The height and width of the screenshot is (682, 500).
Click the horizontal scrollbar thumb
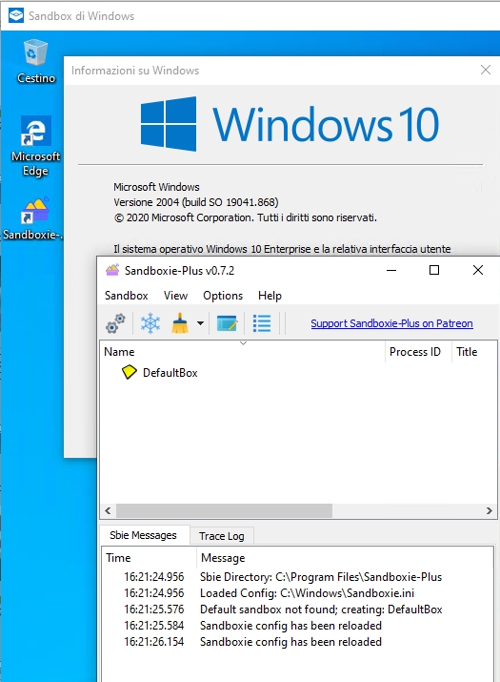pyautogui.click(x=224, y=510)
